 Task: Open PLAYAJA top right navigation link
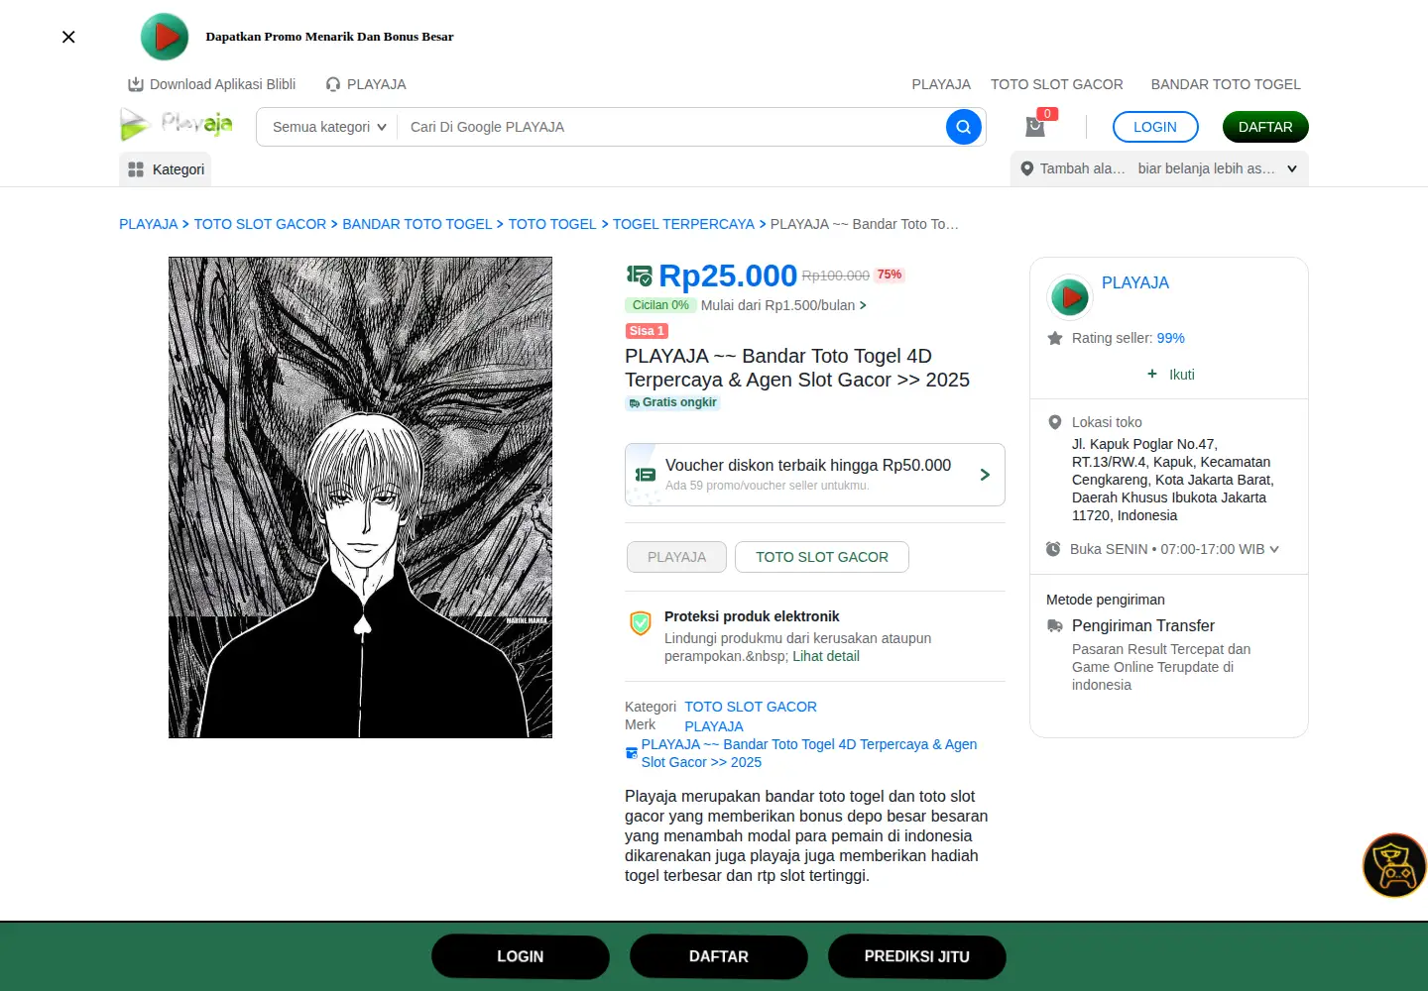point(941,84)
